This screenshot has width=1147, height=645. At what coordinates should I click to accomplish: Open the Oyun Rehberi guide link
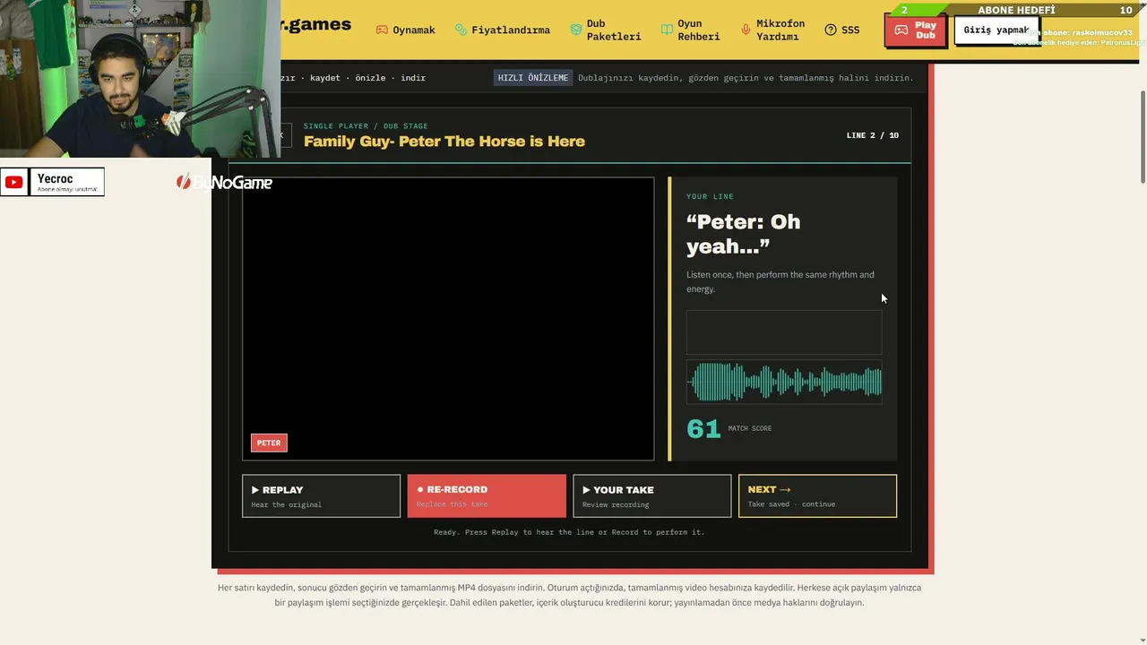tap(690, 30)
